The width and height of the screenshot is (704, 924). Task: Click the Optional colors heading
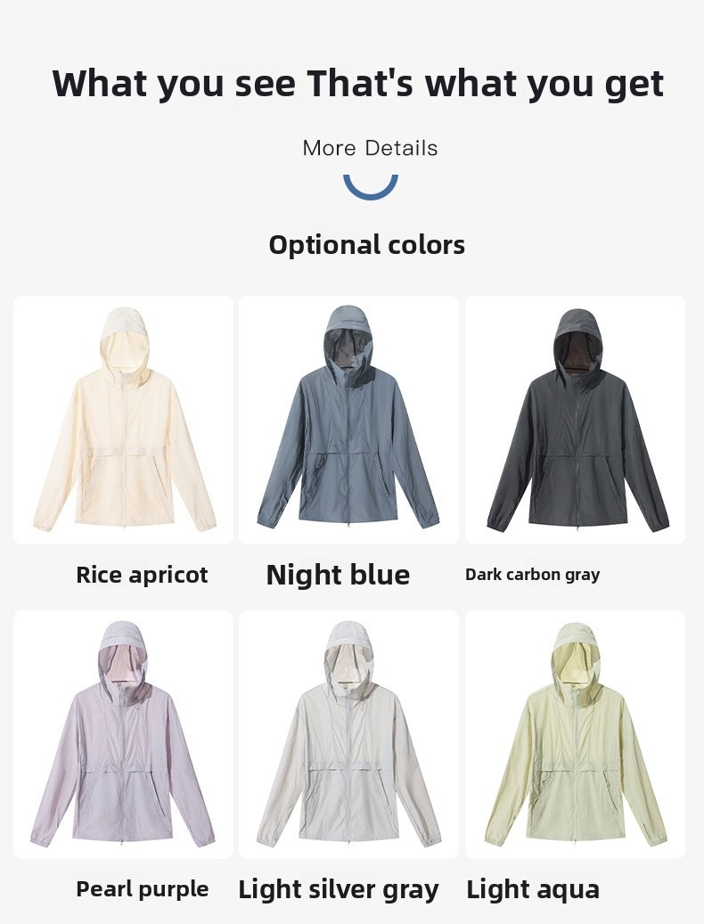point(367,245)
